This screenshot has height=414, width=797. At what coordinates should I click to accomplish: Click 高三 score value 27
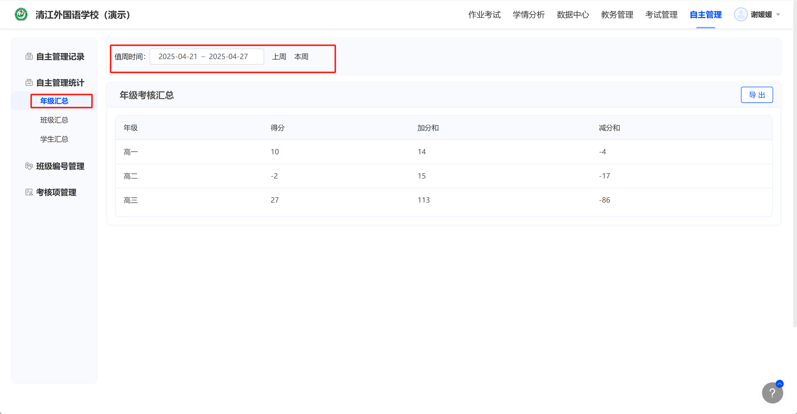(275, 200)
